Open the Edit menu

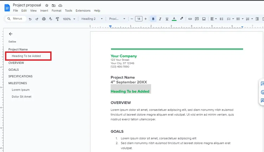[24, 11]
